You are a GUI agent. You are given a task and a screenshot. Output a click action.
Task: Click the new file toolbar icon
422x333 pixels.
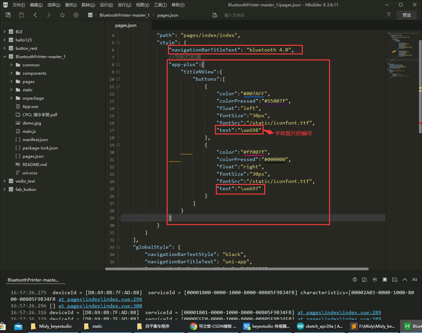[x=8, y=15]
